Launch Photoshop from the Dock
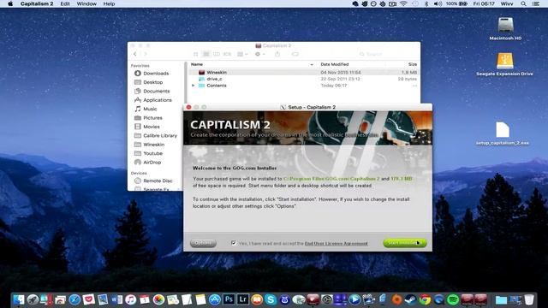The height and width of the screenshot is (308, 548). [x=229, y=299]
